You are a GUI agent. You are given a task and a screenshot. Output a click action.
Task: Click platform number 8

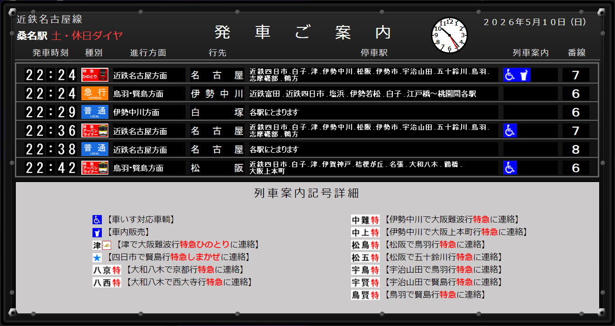(x=576, y=150)
